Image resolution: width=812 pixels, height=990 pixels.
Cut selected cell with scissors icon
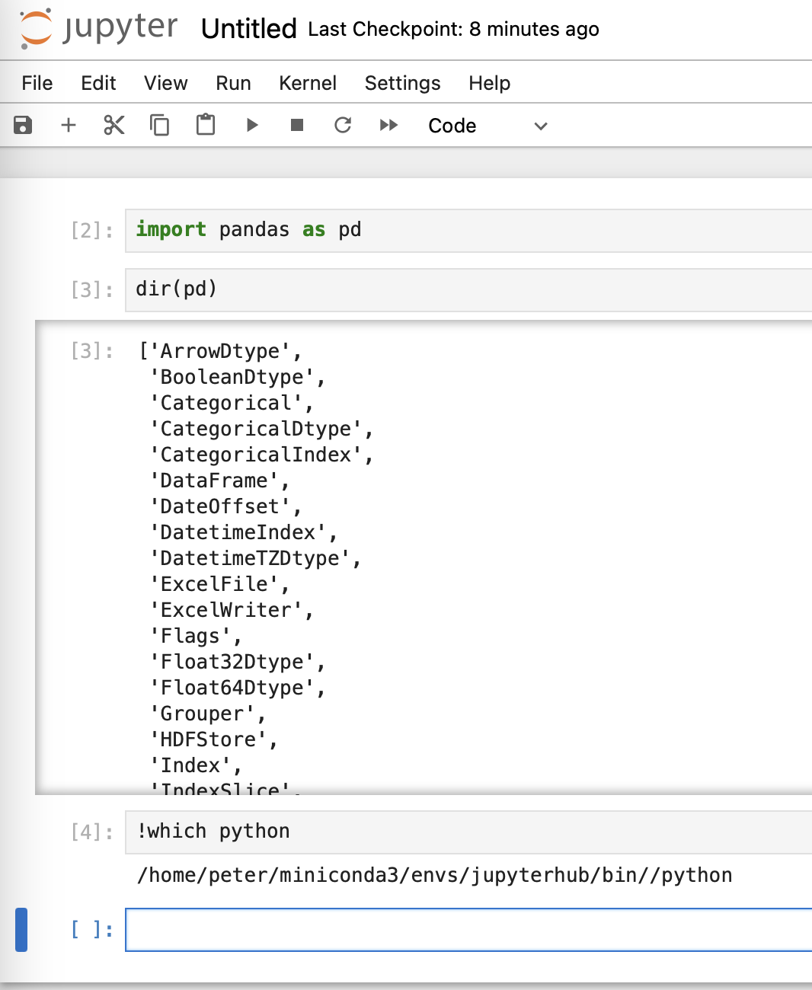(x=114, y=125)
